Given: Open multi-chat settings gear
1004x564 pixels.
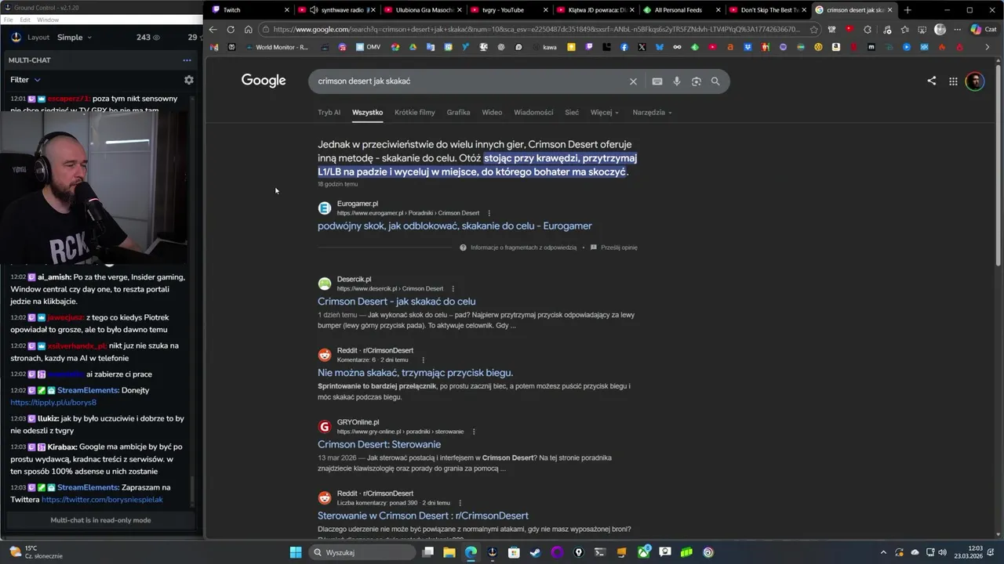Looking at the screenshot, I should [x=188, y=80].
